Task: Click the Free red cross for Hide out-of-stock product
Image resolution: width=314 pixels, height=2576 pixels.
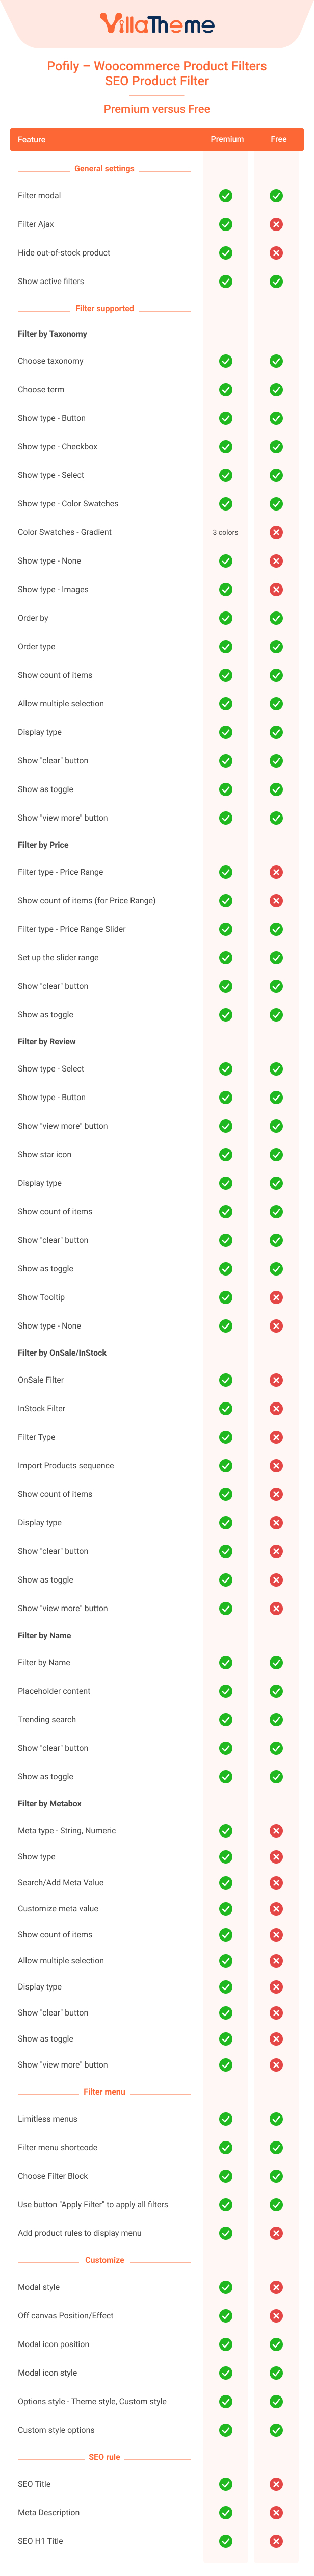Action: coord(276,253)
